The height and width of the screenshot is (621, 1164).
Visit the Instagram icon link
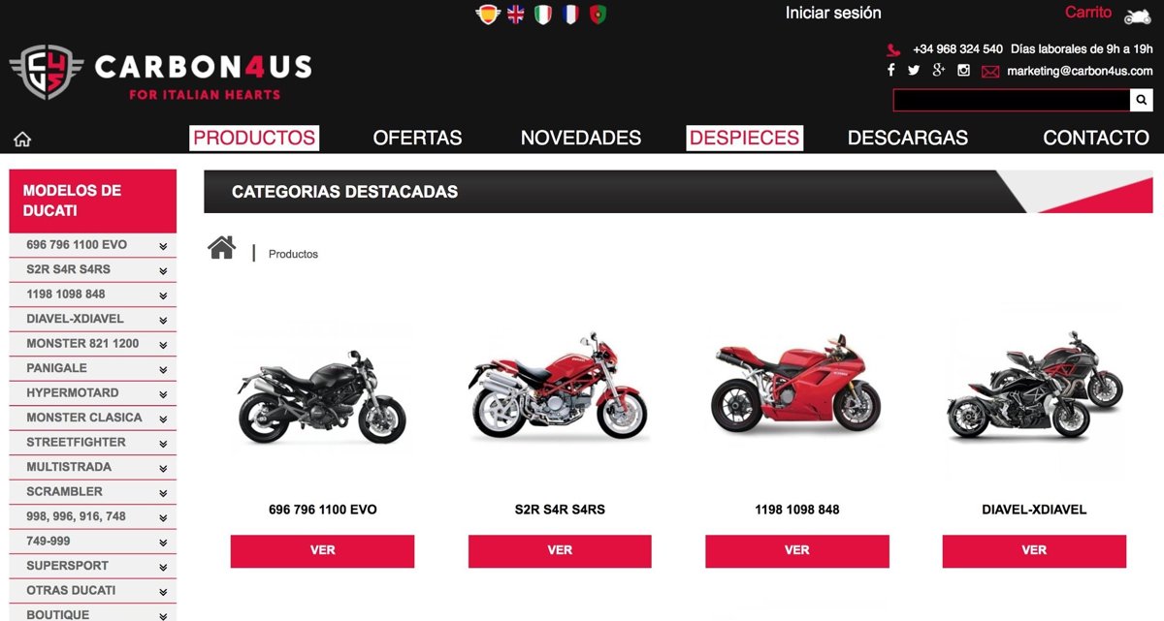tap(963, 70)
